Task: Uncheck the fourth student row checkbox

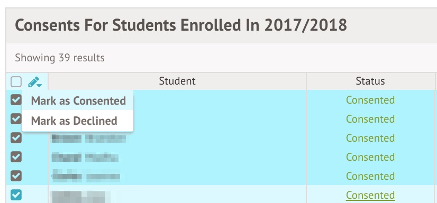Action: pyautogui.click(x=16, y=157)
